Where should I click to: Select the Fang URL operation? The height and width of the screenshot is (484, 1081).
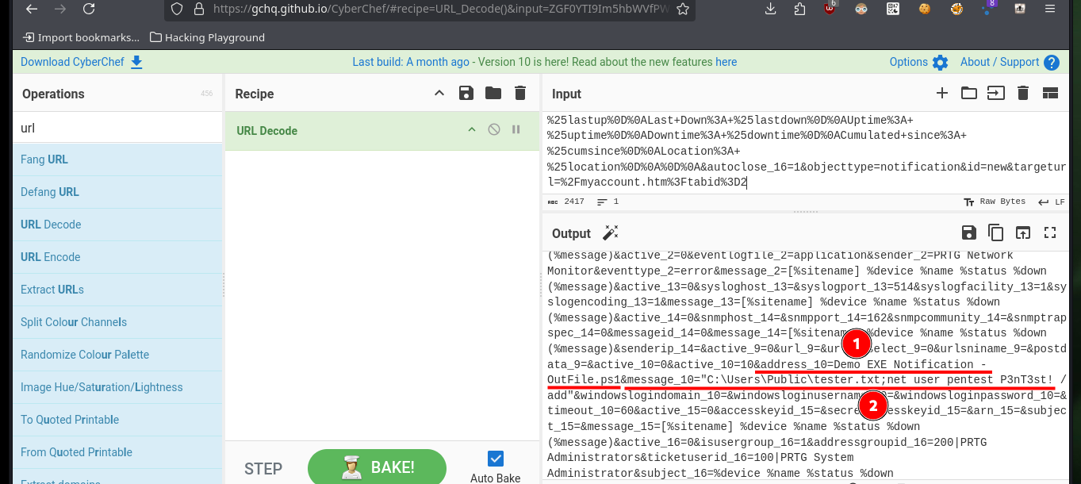pos(117,159)
